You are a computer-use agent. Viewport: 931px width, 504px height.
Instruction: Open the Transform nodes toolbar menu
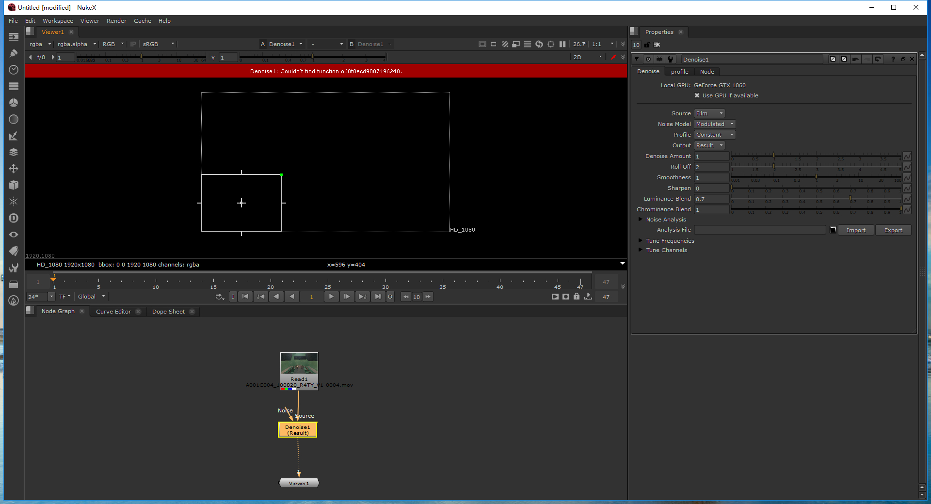point(14,169)
